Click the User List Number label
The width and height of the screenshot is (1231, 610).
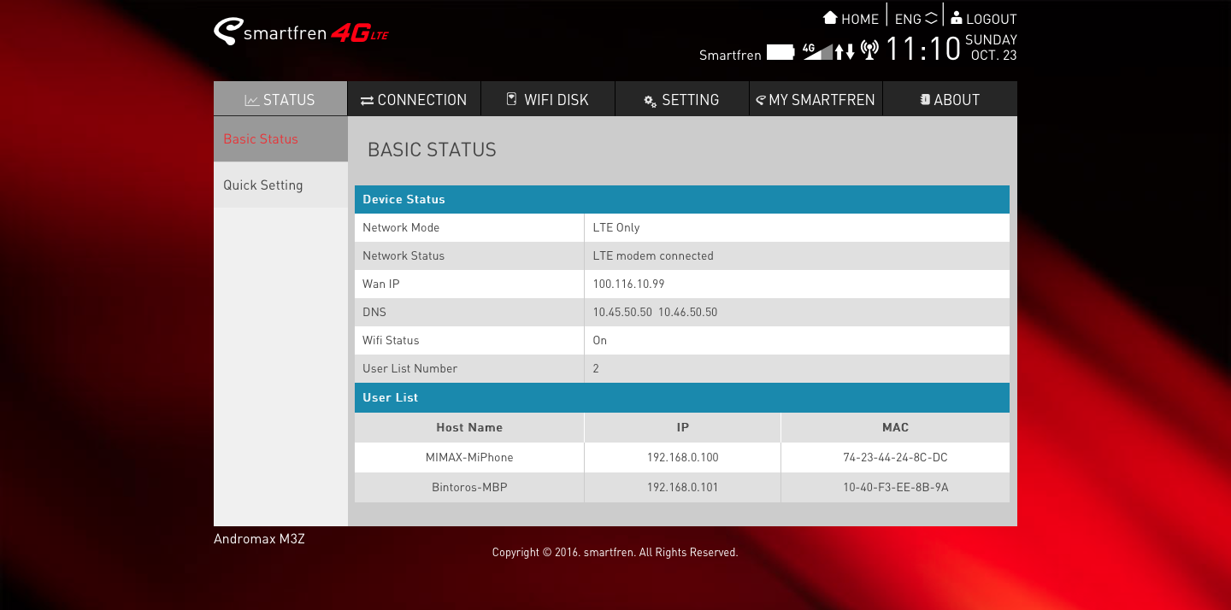409,368
